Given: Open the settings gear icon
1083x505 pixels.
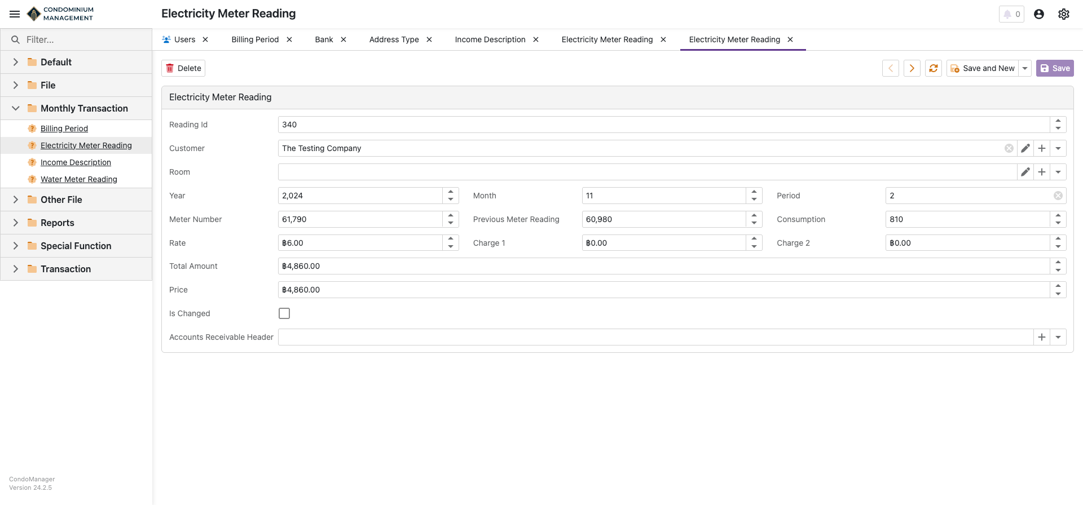Looking at the screenshot, I should [x=1063, y=14].
